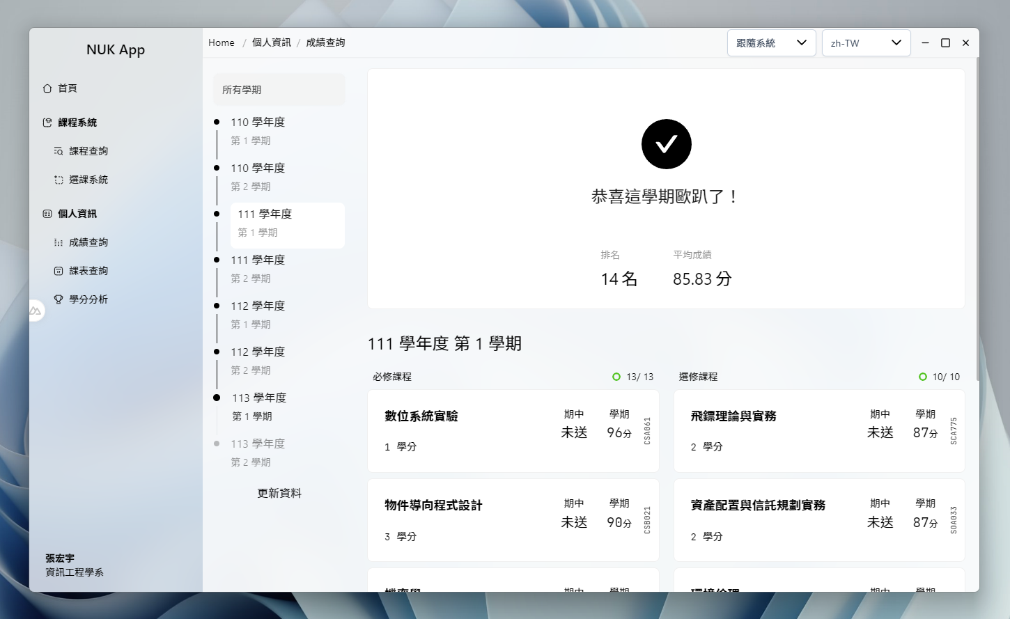Viewport: 1010px width, 619px height.
Task: Click the 成績查詢 grades icon
Action: pos(59,242)
